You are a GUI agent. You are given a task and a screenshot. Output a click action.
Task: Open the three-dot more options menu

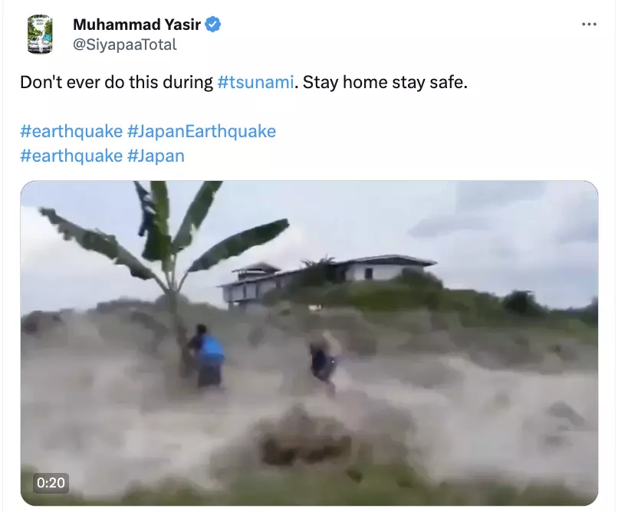pos(589,25)
